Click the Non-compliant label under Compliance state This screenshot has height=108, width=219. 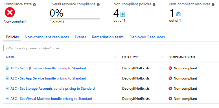point(15,21)
